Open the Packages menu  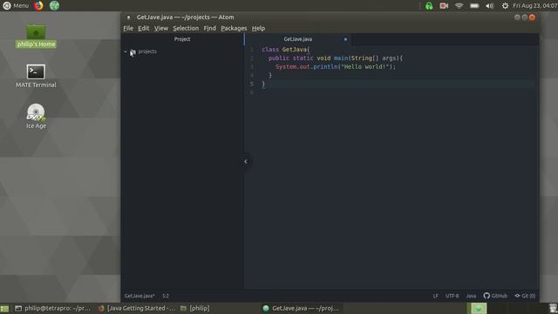coord(234,28)
